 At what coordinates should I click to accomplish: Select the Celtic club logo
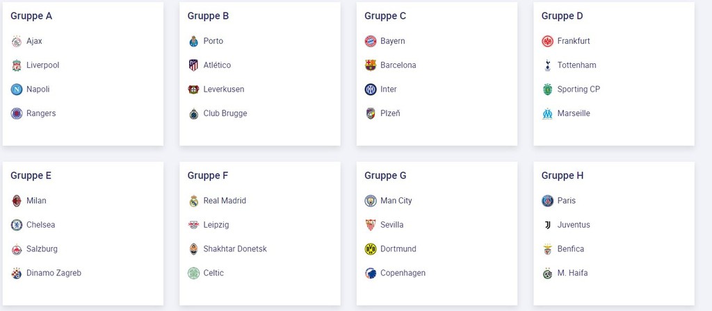pos(194,273)
